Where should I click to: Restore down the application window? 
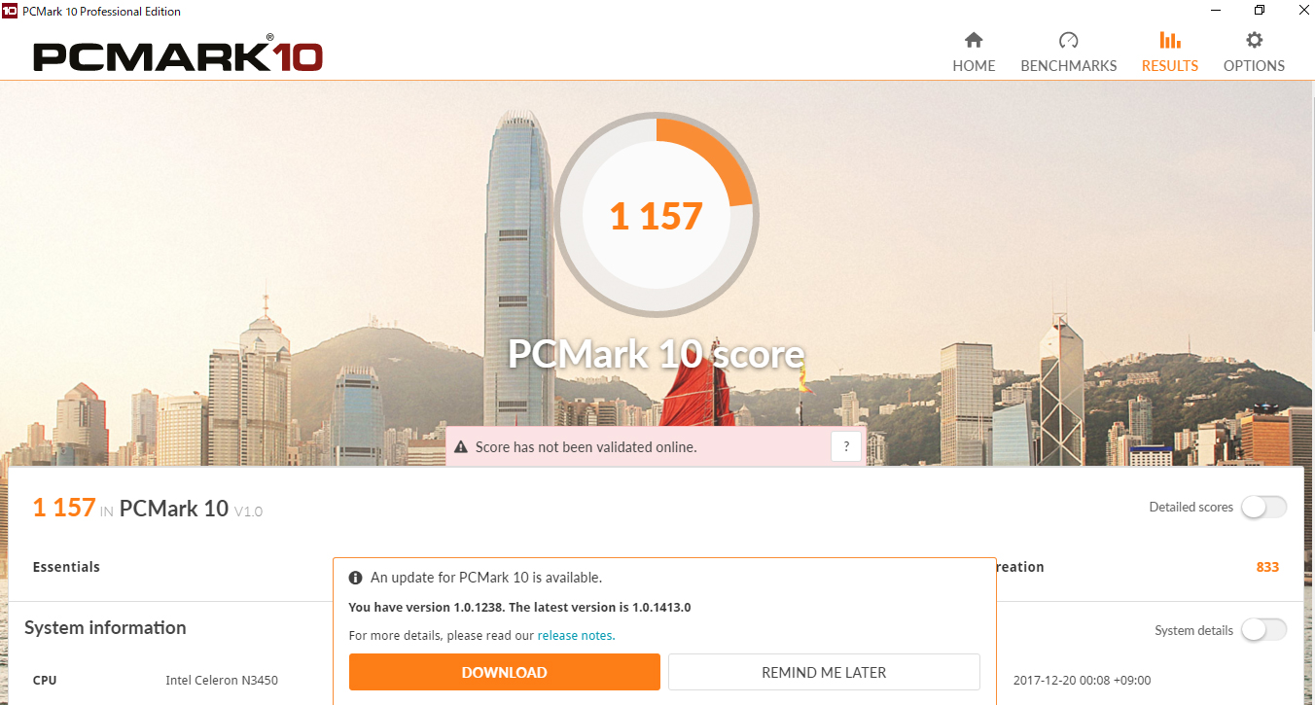1260,11
